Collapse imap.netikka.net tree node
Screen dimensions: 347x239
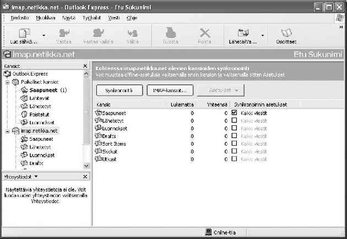point(7,131)
